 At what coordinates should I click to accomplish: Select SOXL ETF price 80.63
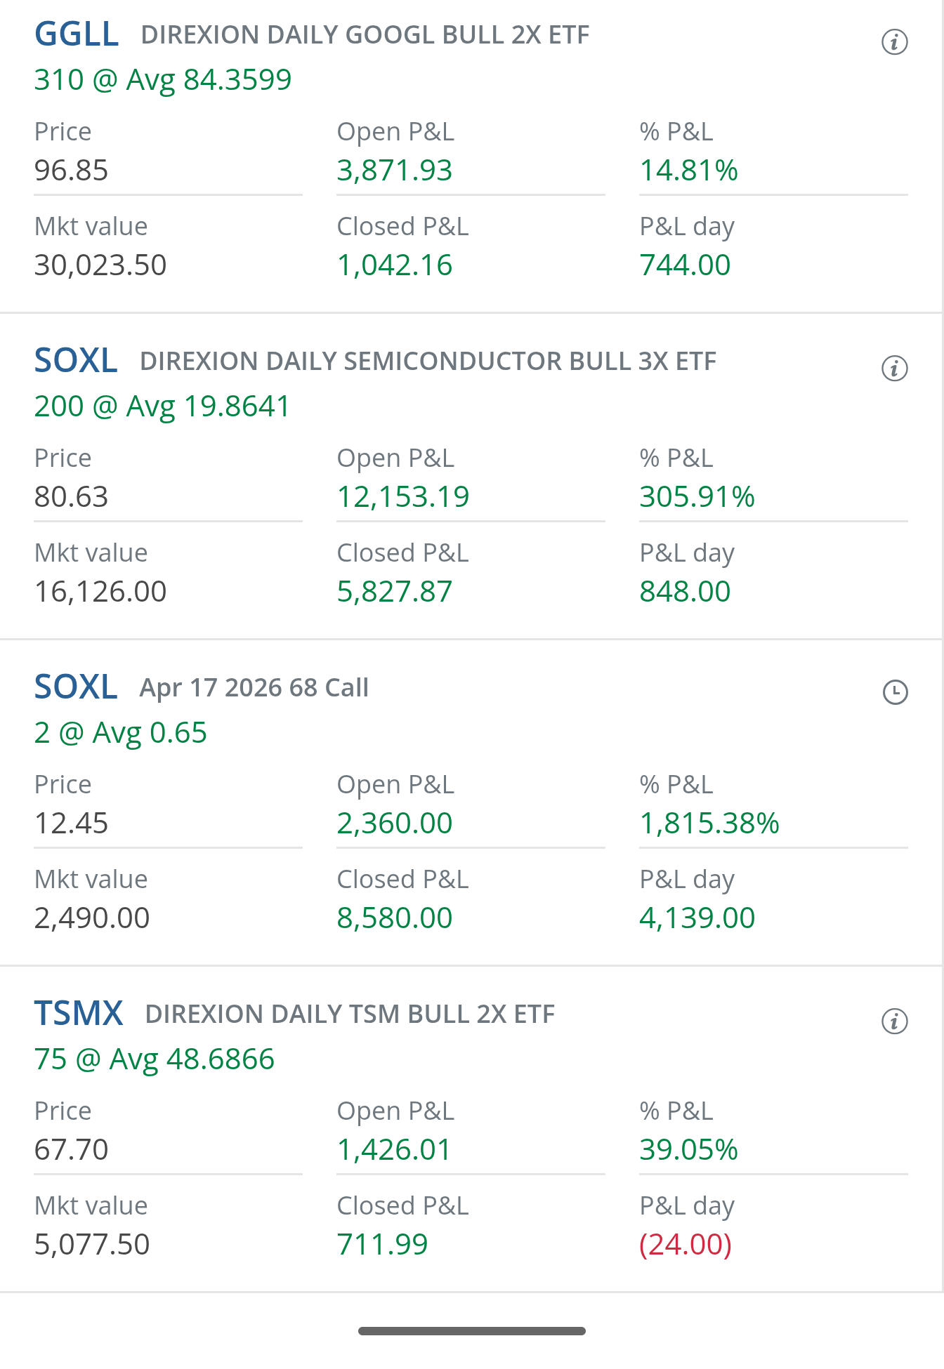72,497
